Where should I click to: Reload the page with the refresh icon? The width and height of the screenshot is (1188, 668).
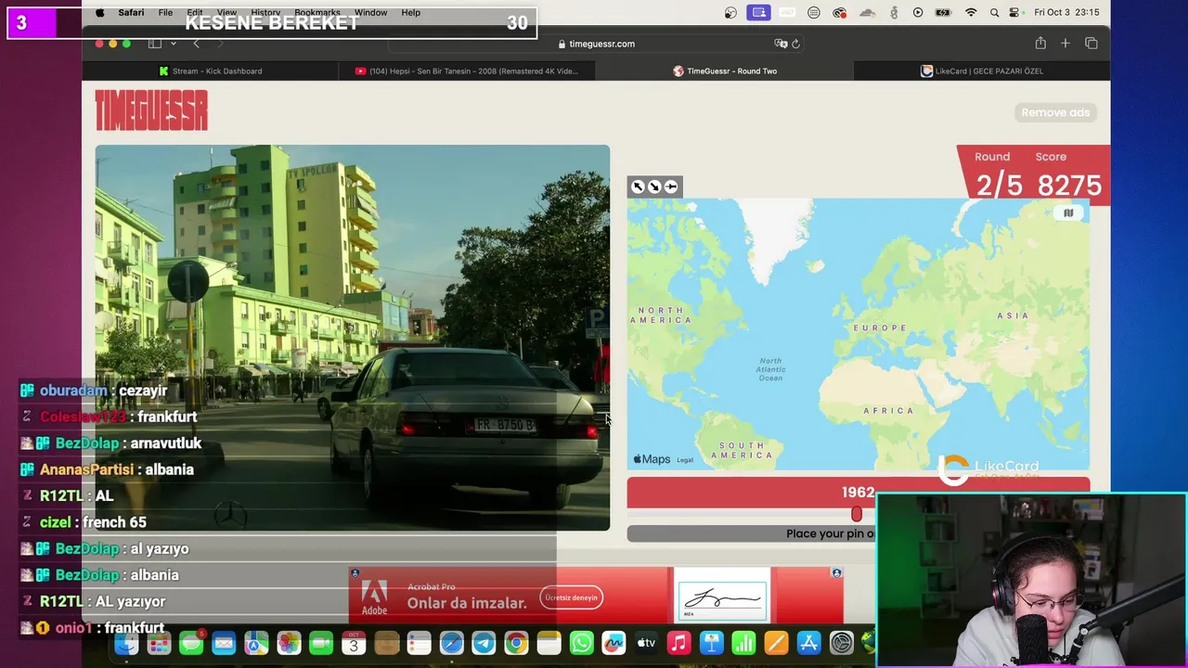[795, 44]
